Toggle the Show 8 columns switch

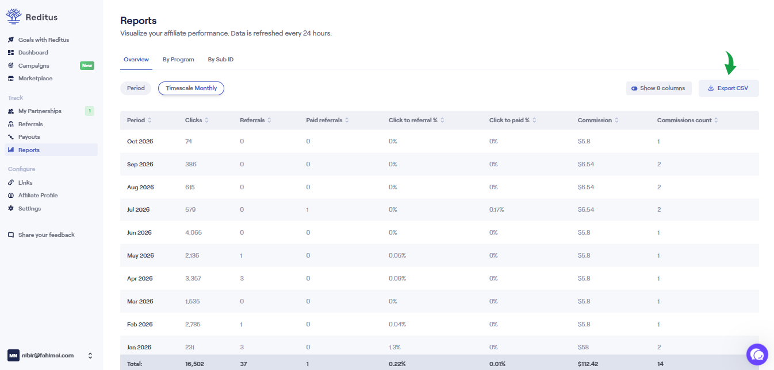(634, 88)
